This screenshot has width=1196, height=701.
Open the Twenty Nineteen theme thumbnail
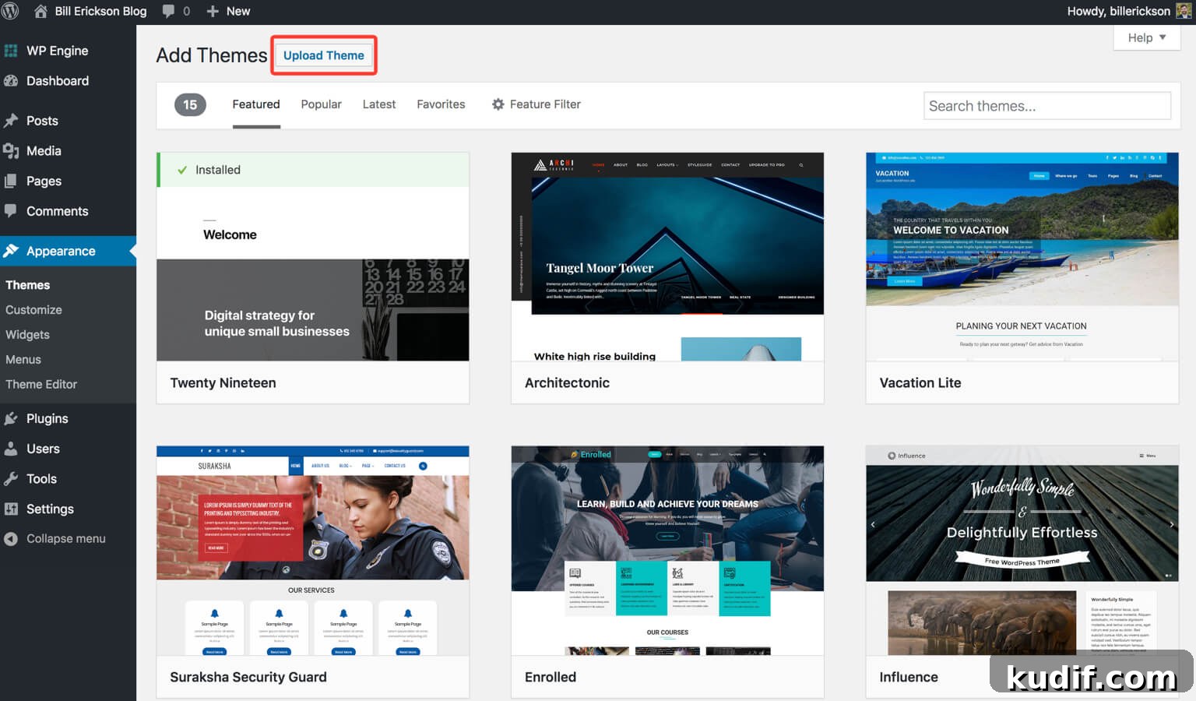tap(313, 256)
